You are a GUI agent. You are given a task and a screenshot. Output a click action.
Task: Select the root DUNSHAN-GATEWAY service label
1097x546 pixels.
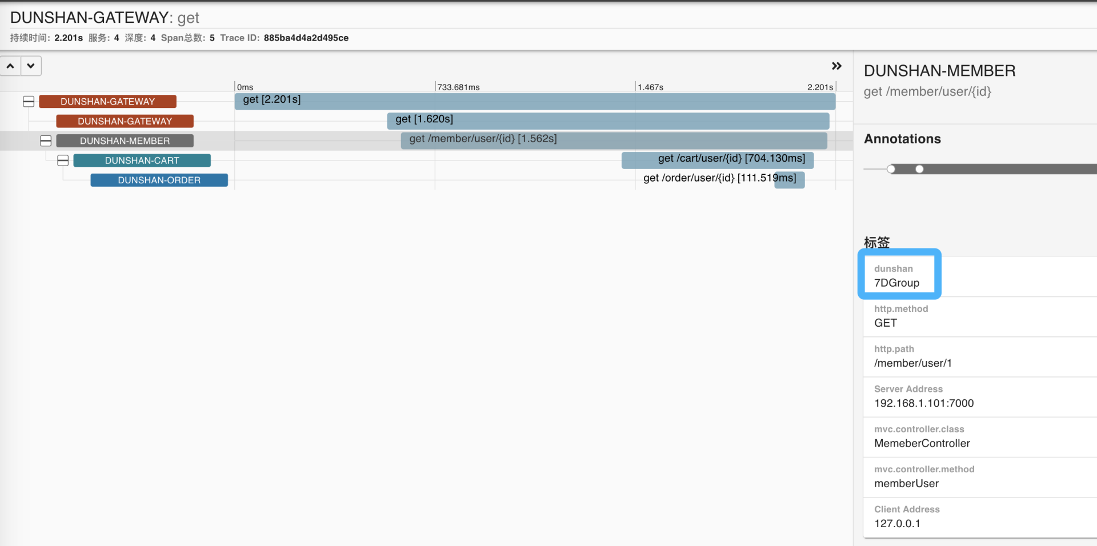(107, 102)
